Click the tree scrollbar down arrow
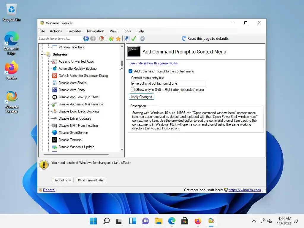Screen dimensions: 304x228 tap(122, 150)
